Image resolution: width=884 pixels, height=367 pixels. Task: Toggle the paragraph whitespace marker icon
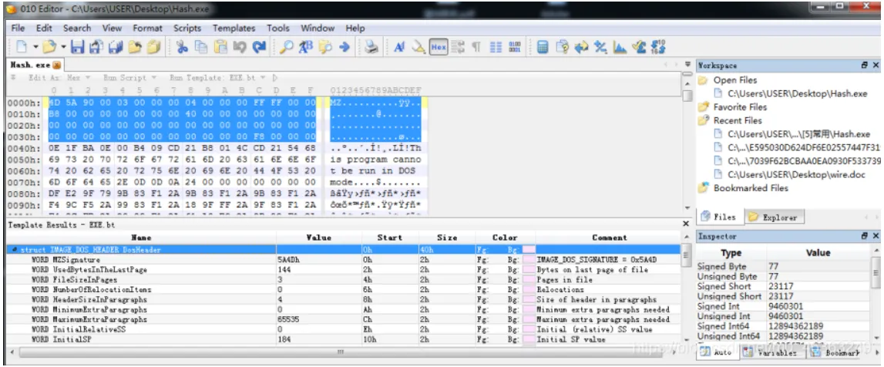point(476,47)
